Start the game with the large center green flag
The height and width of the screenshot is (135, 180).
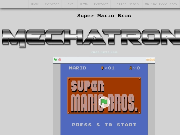[x=104, y=102]
